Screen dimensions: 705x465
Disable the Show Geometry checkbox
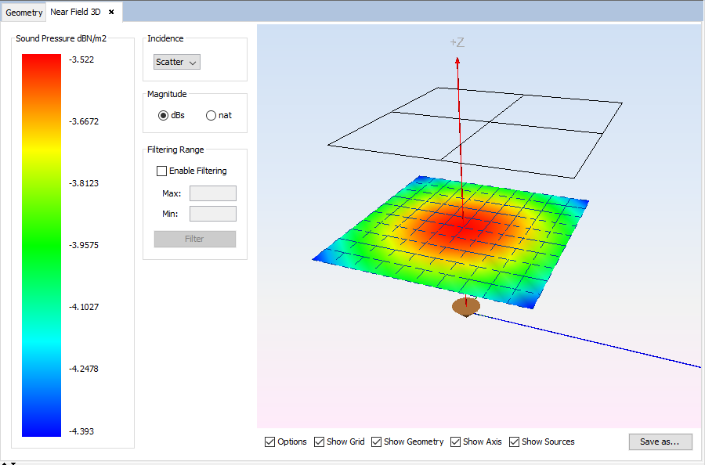(x=377, y=442)
